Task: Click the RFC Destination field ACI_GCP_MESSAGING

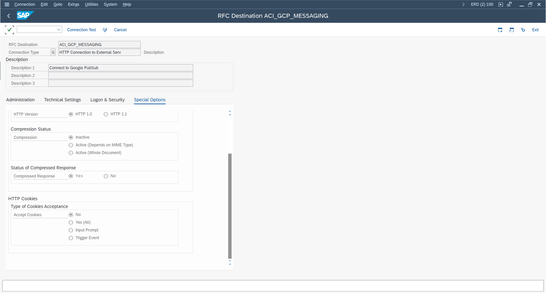Action: click(x=99, y=45)
